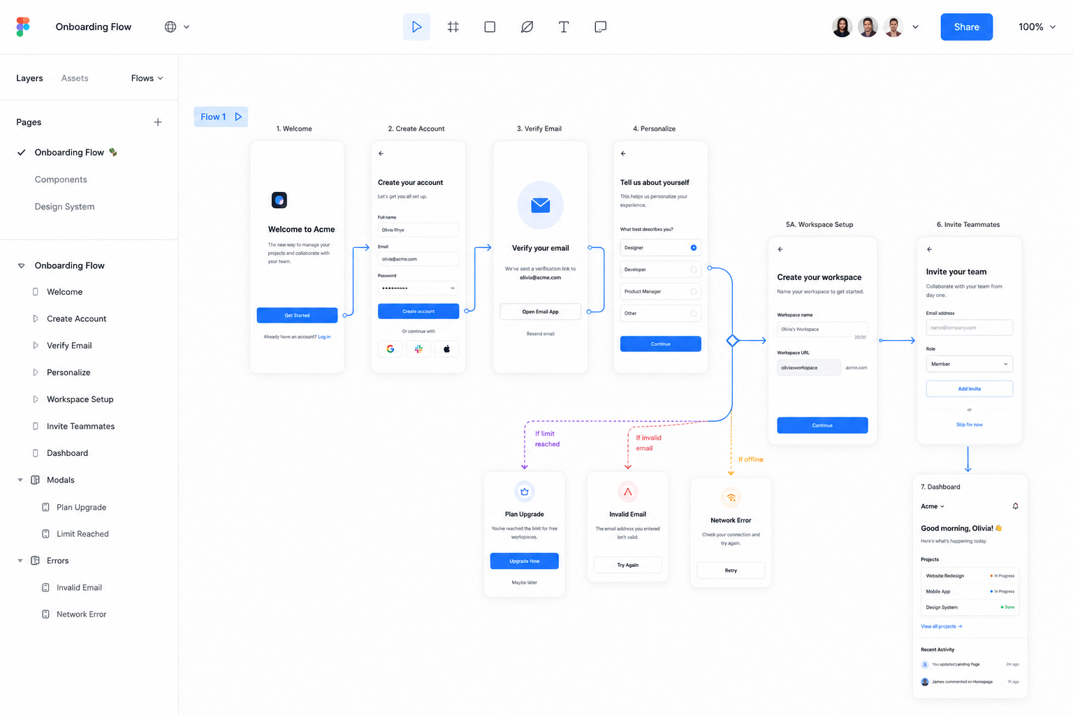
Task: Click the Get Started button
Action: pyautogui.click(x=297, y=316)
